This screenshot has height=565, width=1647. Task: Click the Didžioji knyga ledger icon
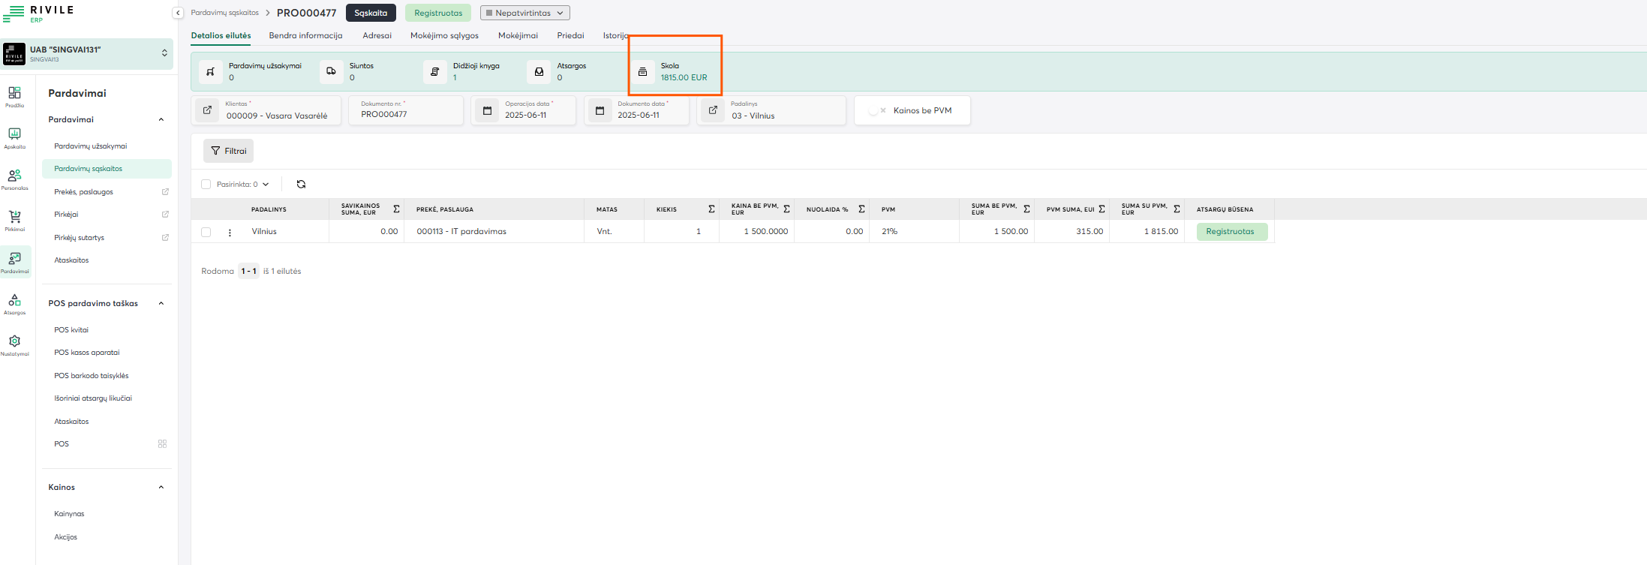(434, 72)
